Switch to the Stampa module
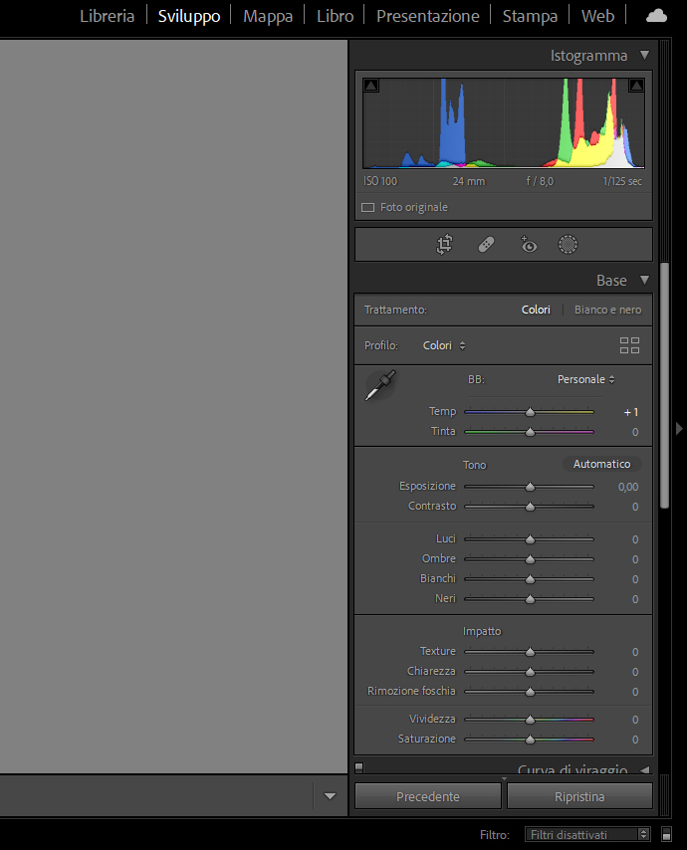 coord(530,16)
